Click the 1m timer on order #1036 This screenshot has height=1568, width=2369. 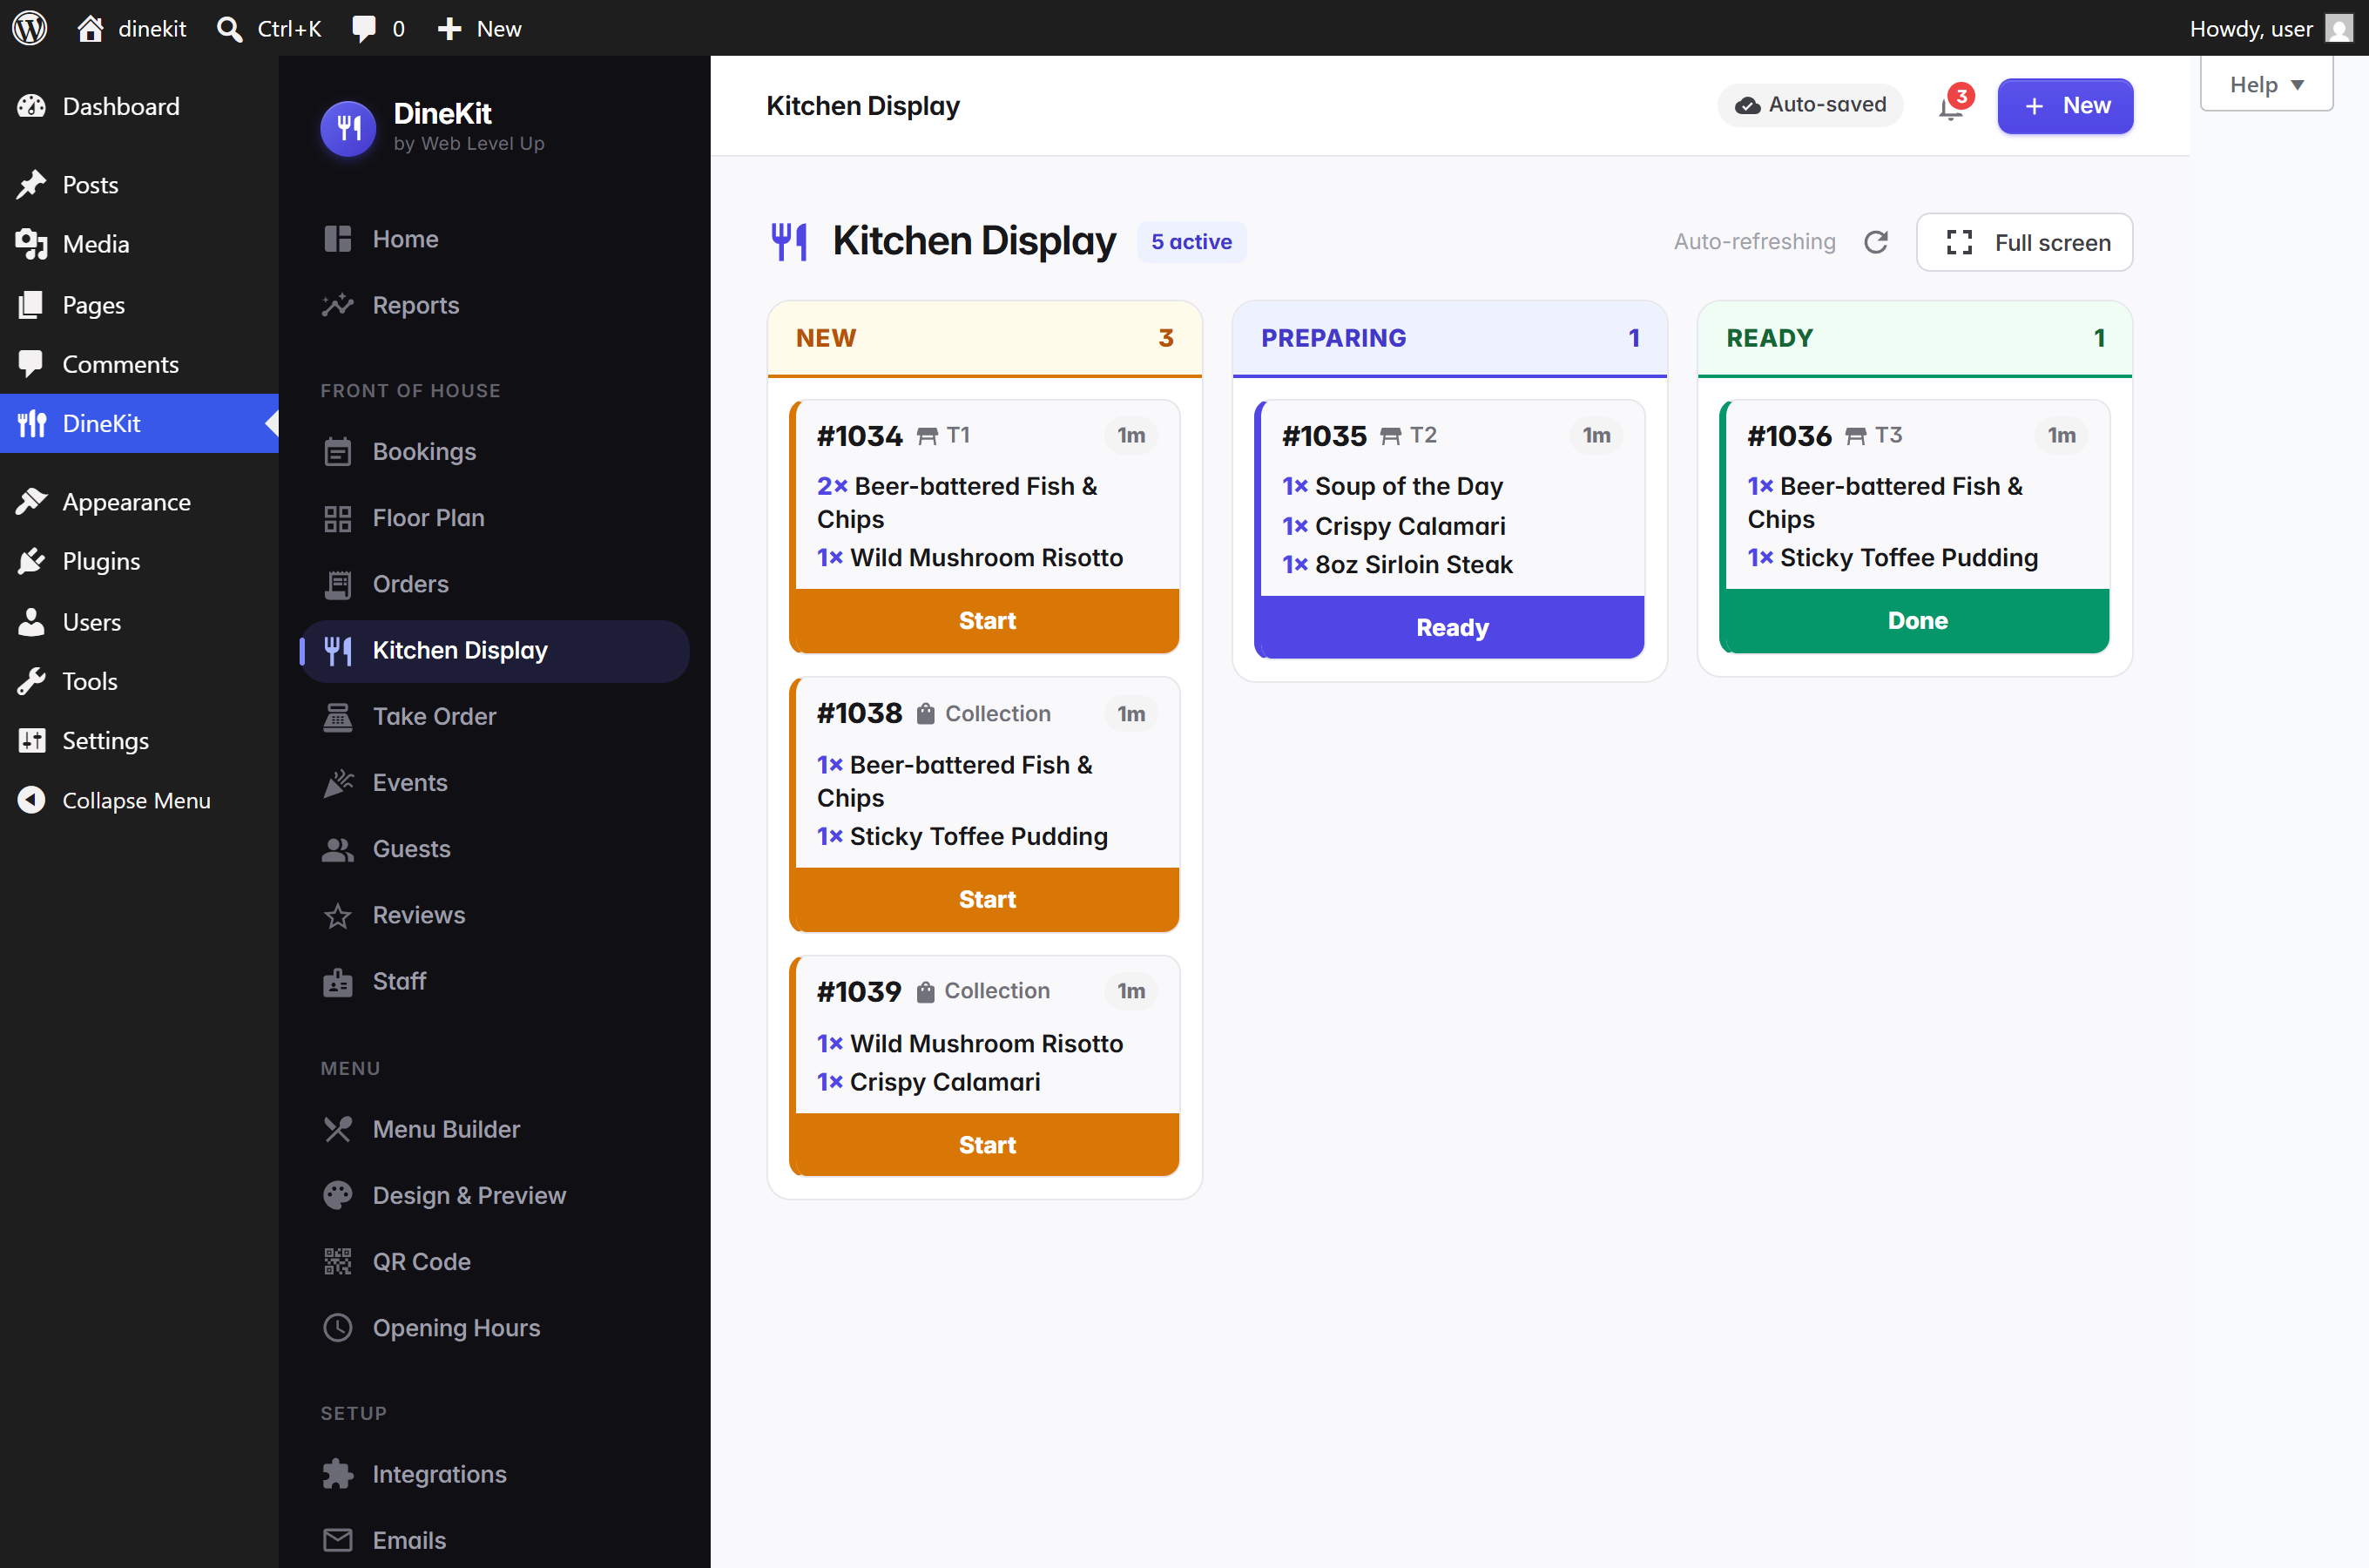coord(2062,436)
